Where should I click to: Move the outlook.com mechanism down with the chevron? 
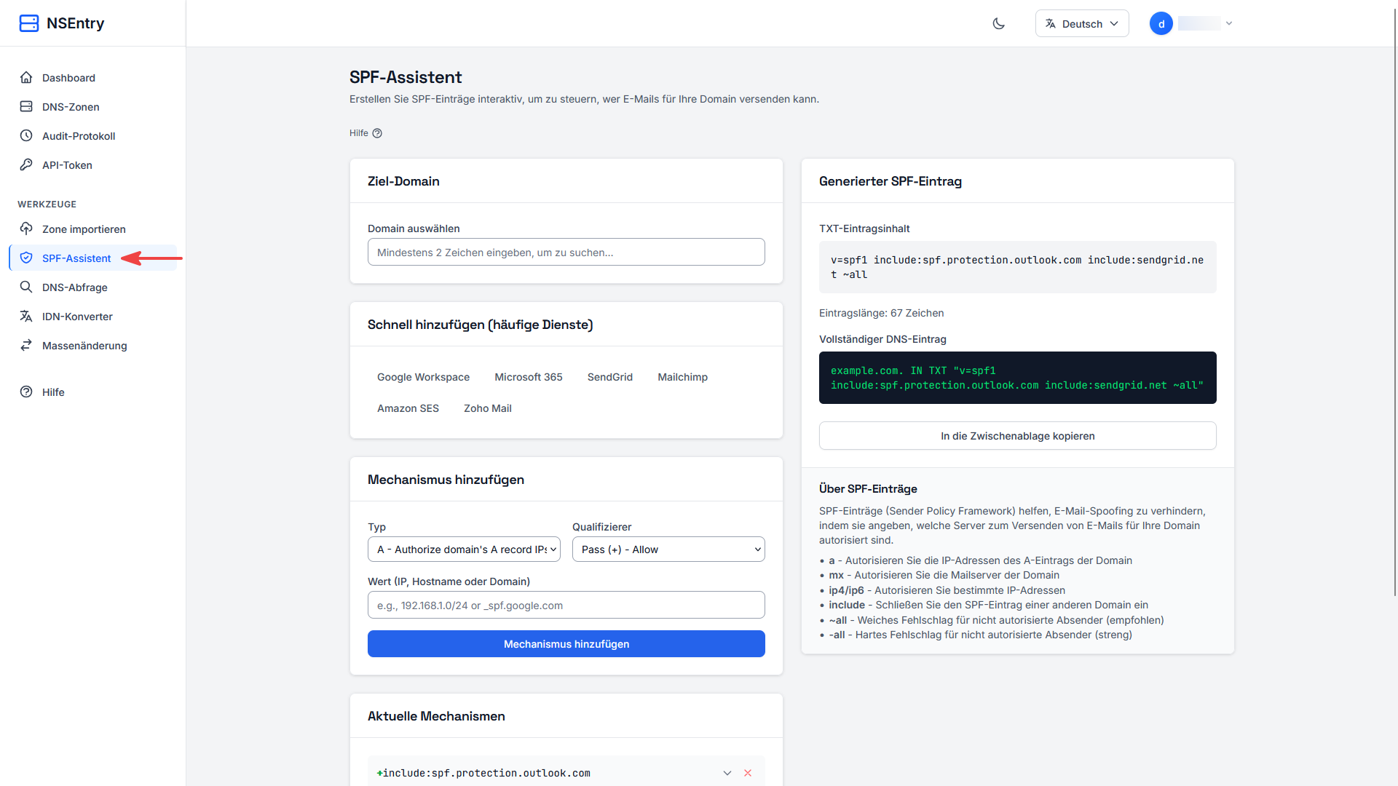pyautogui.click(x=727, y=773)
